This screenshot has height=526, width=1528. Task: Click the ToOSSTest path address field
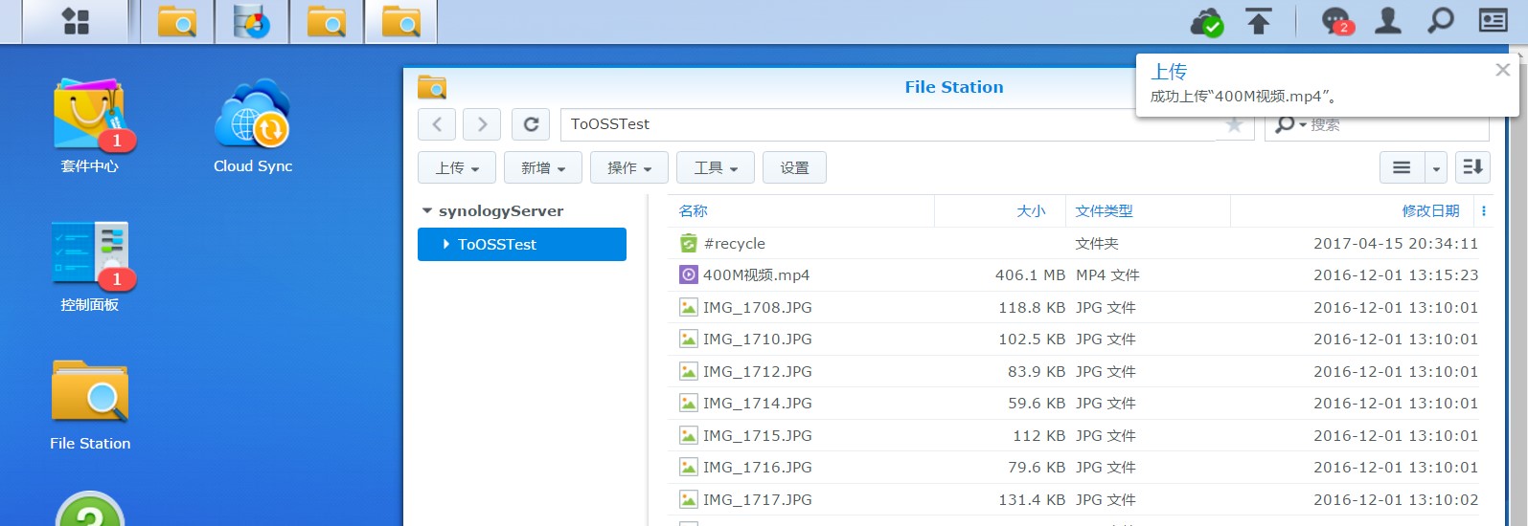click(x=888, y=124)
